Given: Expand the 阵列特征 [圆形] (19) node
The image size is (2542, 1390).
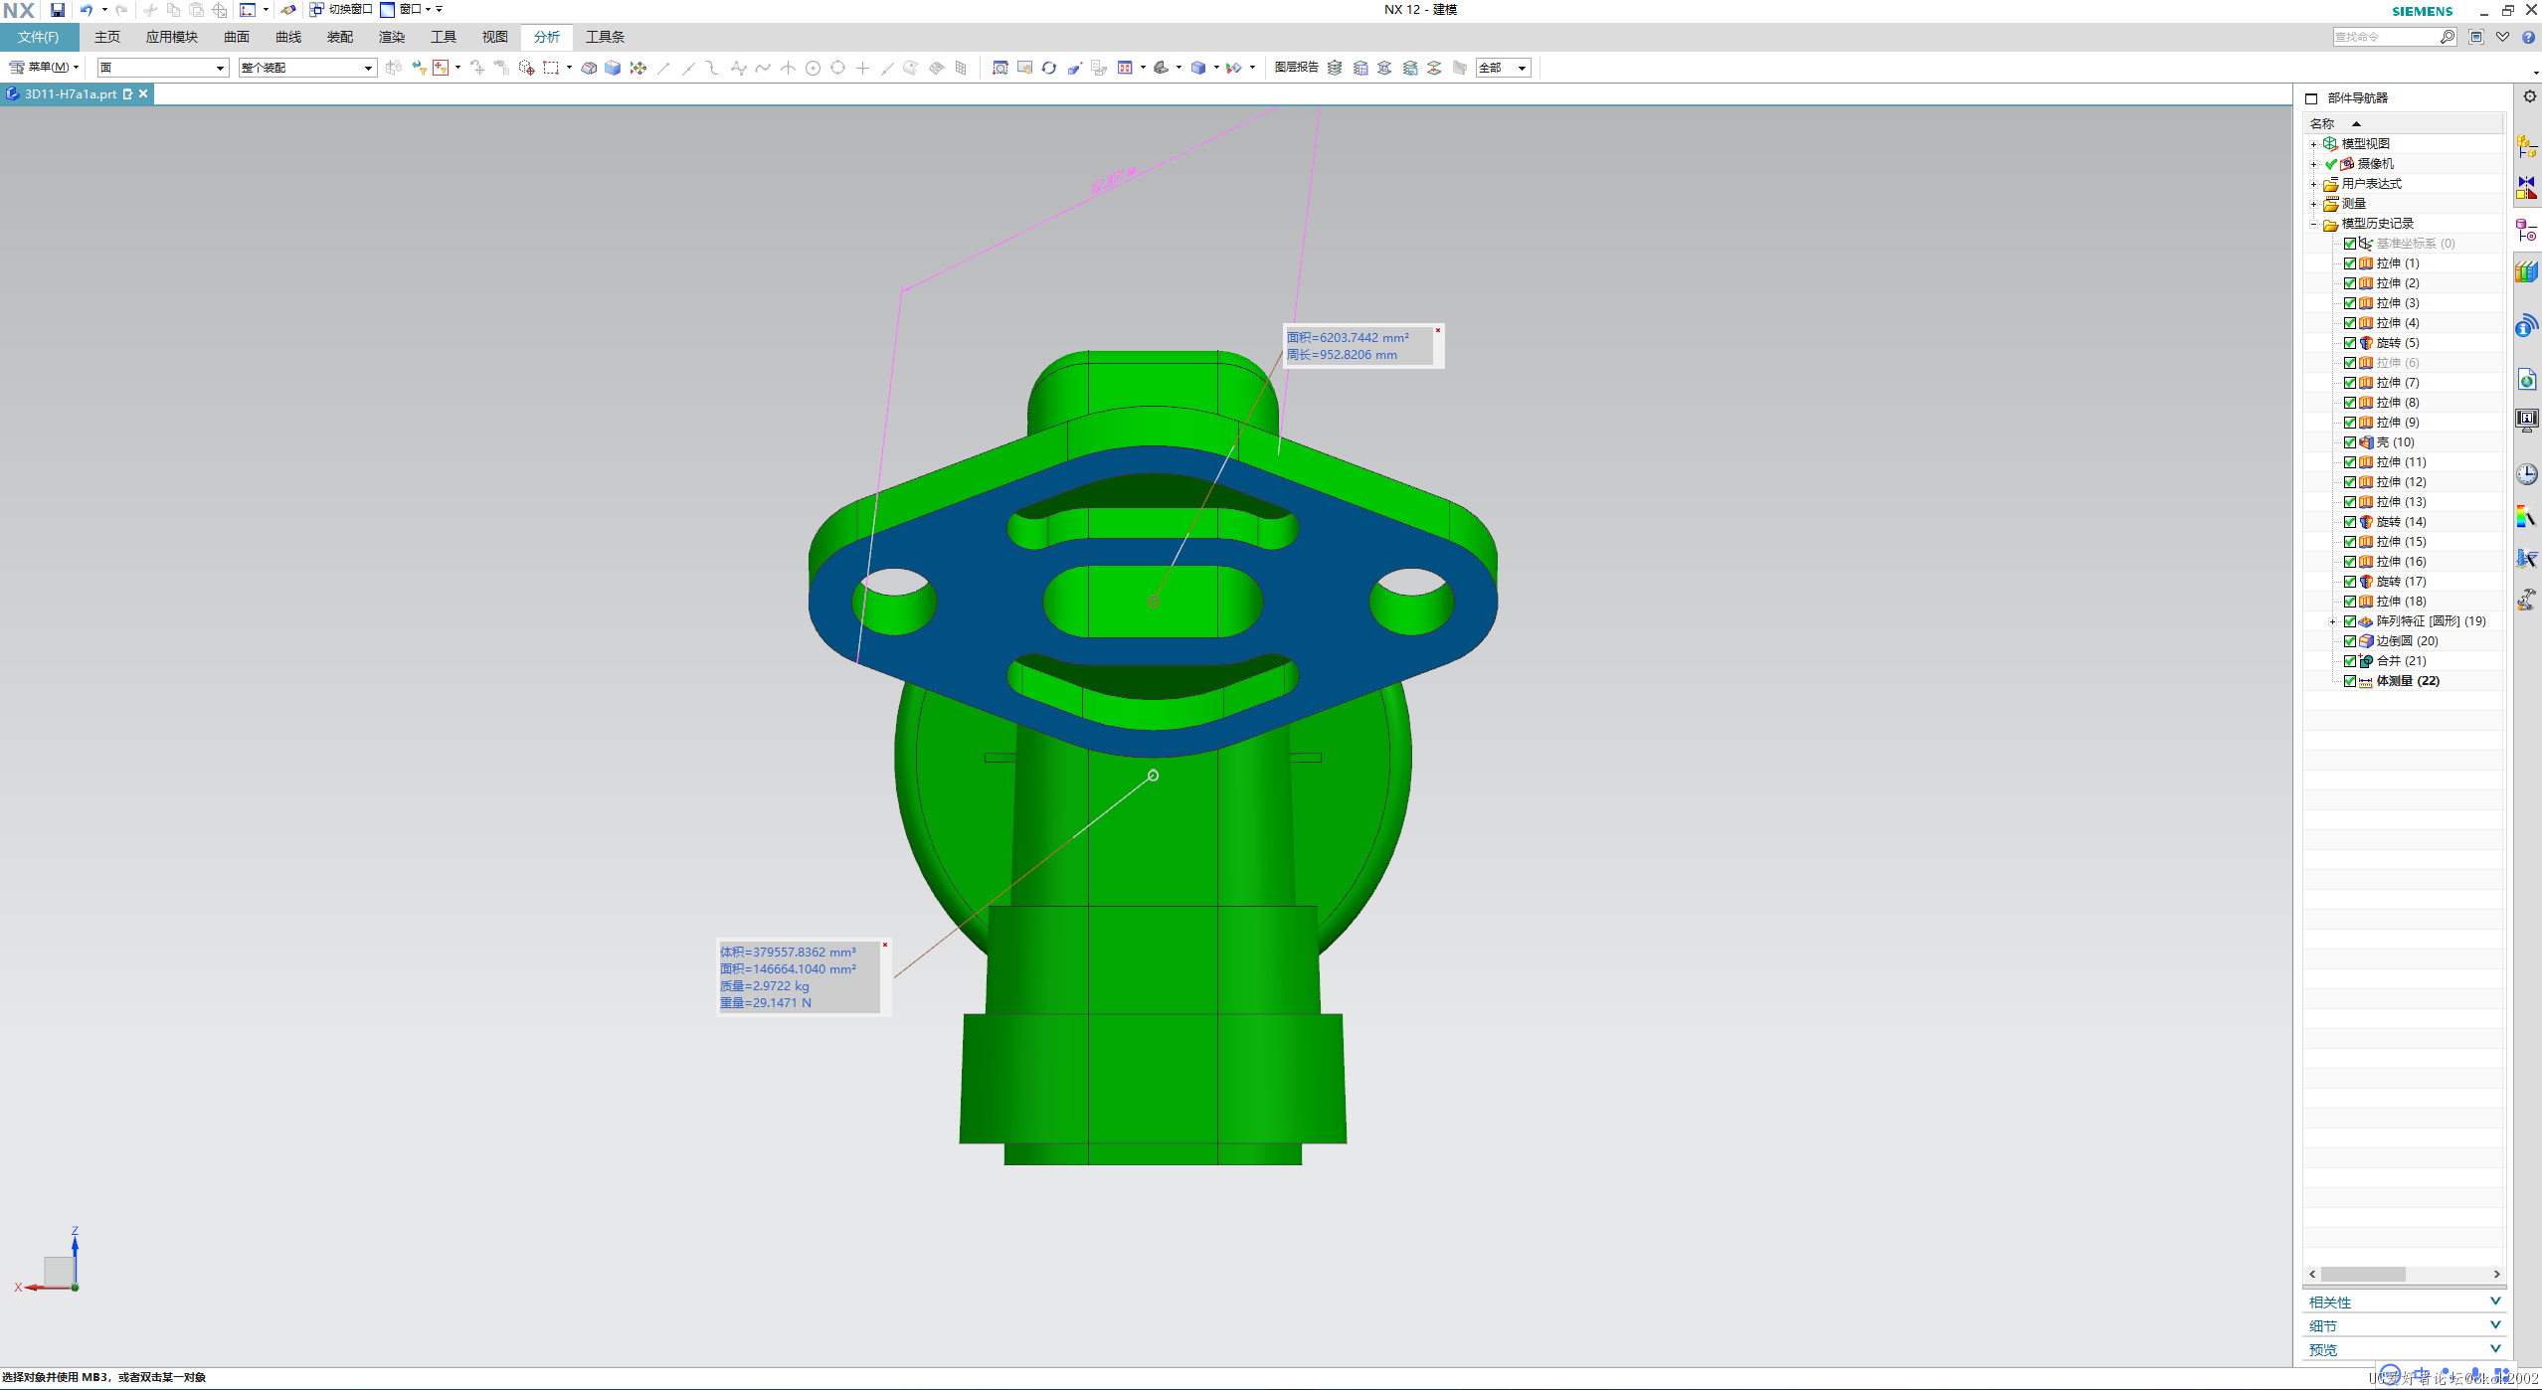Looking at the screenshot, I should tap(2332, 621).
